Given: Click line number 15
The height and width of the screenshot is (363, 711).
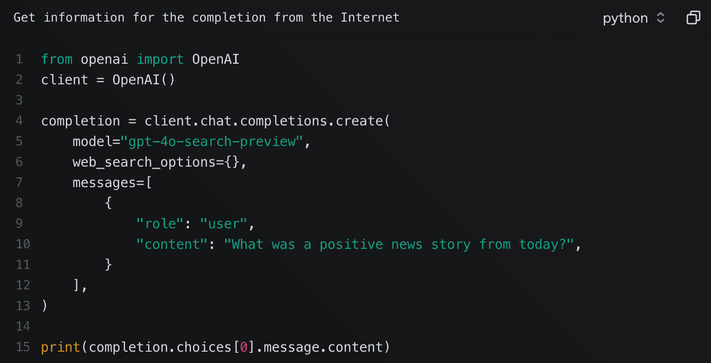Looking at the screenshot, I should 23,347.
